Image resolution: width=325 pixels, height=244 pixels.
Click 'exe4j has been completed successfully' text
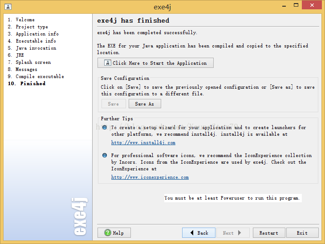click(x=147, y=32)
